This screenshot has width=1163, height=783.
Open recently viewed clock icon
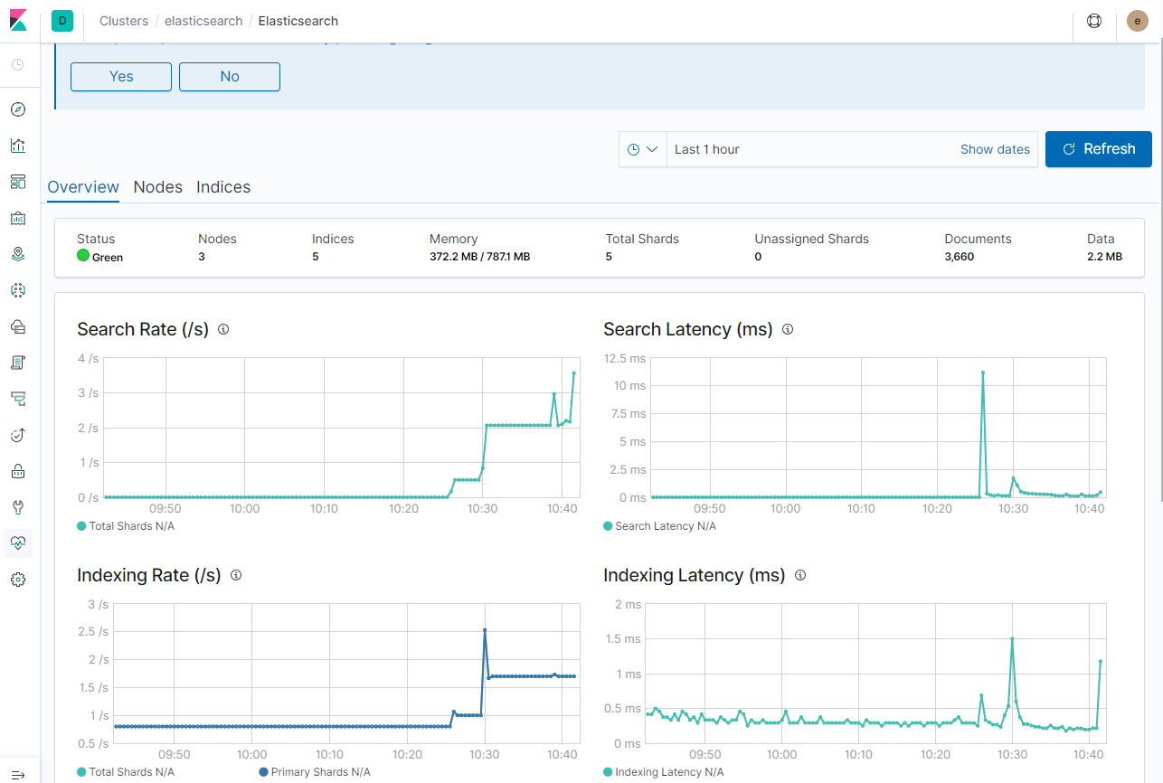(x=18, y=65)
